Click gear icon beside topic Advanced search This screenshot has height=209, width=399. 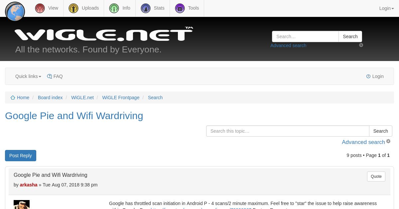pos(388,141)
